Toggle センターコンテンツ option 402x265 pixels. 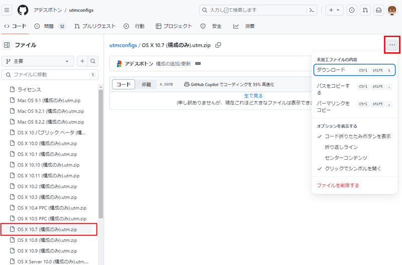354,158
